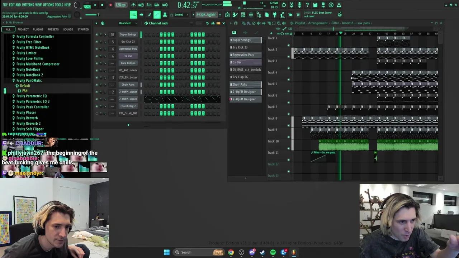Viewport: 459px width, 258px height.
Task: Mute the Super Strings channel LED
Action: pos(96,34)
